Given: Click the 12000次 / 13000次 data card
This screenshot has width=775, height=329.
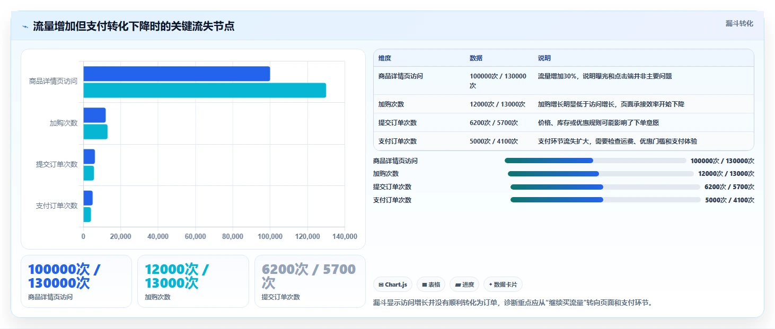Looking at the screenshot, I should 193,281.
